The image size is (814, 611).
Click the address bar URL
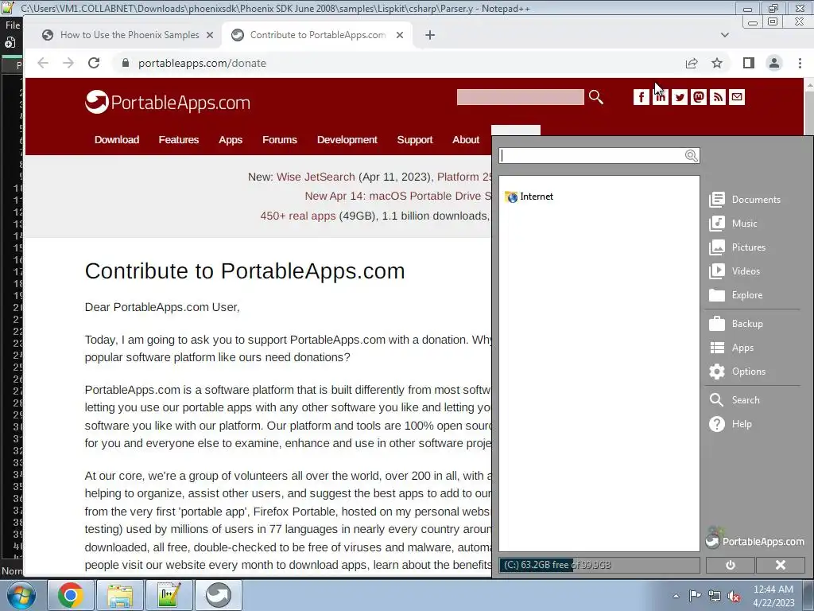[202, 63]
